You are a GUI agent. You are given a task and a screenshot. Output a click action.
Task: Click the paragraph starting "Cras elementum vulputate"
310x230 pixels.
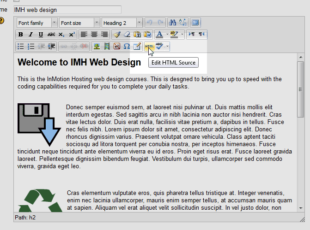(179, 201)
